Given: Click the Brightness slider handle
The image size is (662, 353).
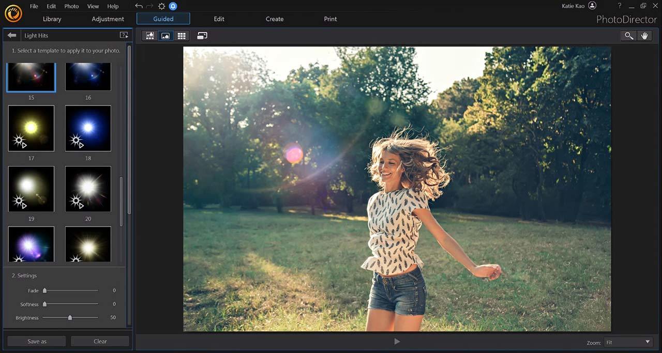Looking at the screenshot, I should pyautogui.click(x=70, y=318).
